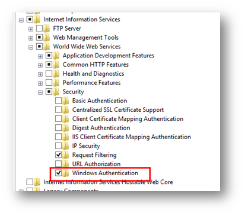Uncheck Windows Authentication checkbox

tap(58, 173)
